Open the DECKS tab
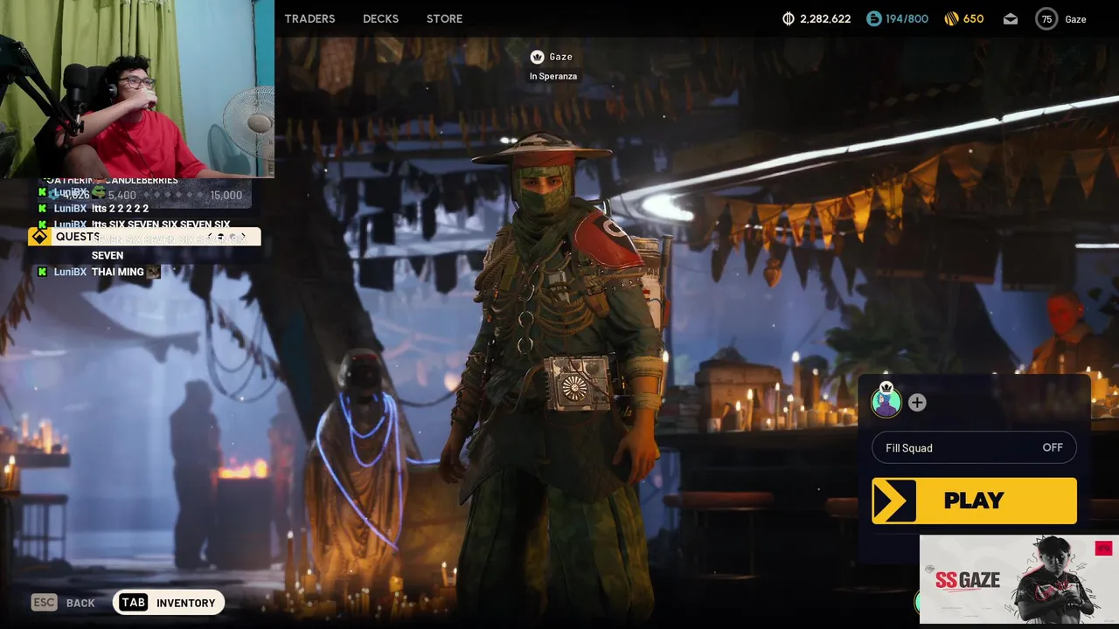The width and height of the screenshot is (1119, 629). pos(380,18)
